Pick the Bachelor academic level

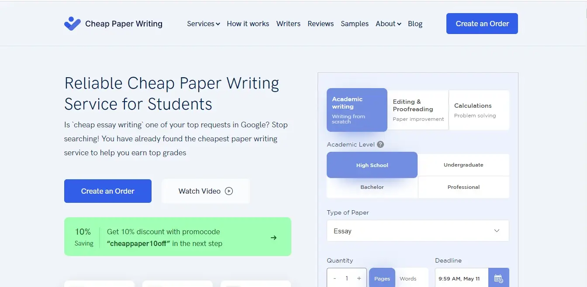tap(372, 187)
